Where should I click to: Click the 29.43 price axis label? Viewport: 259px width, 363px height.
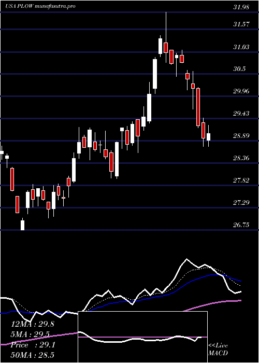point(241,114)
